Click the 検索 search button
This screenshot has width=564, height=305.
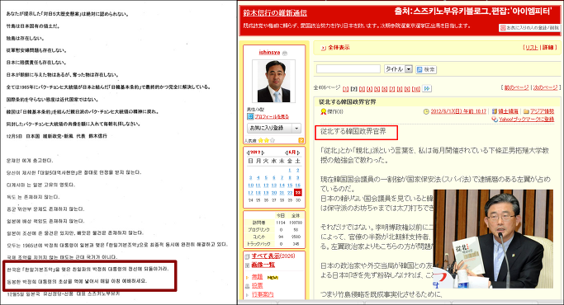point(426,69)
